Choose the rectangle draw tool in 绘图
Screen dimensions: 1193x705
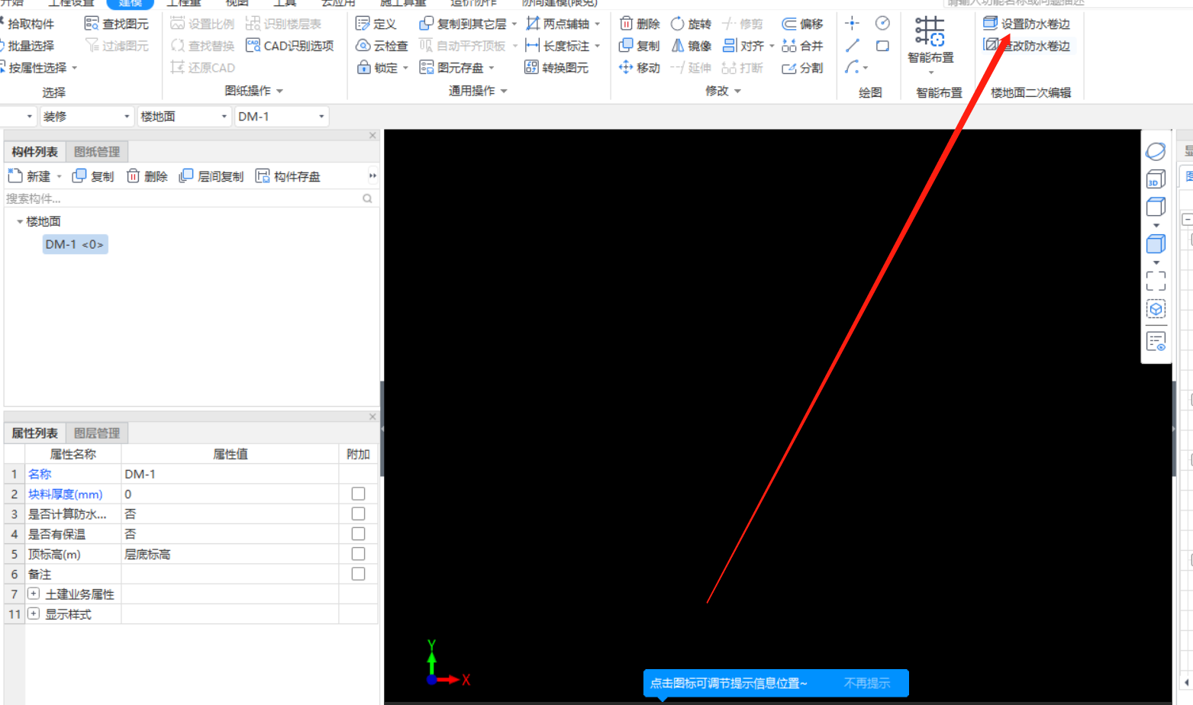point(882,46)
